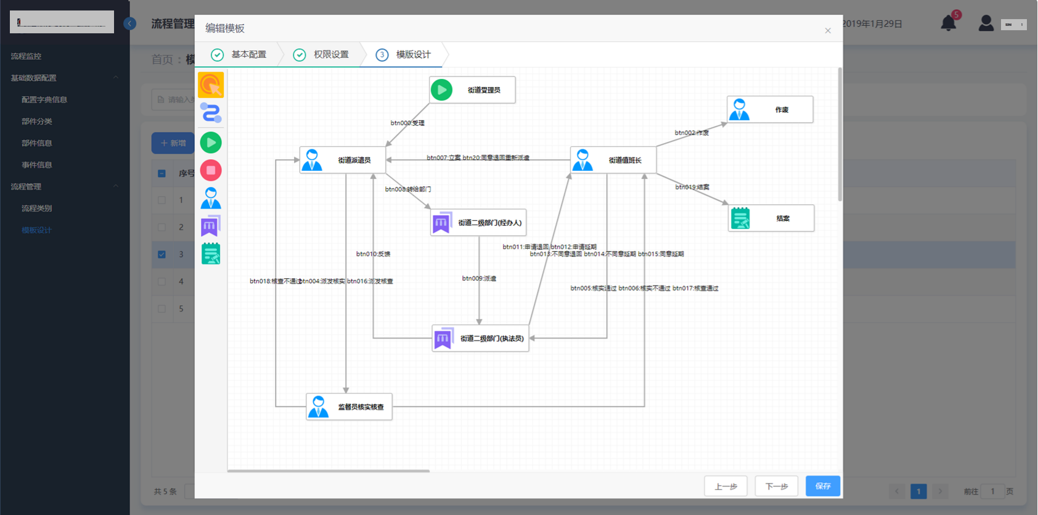Open the 模版设计 step tab

click(x=404, y=55)
